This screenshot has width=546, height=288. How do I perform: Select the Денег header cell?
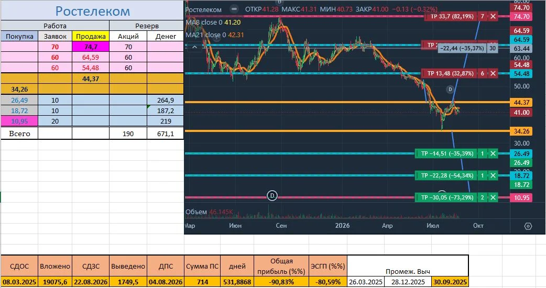[166, 36]
